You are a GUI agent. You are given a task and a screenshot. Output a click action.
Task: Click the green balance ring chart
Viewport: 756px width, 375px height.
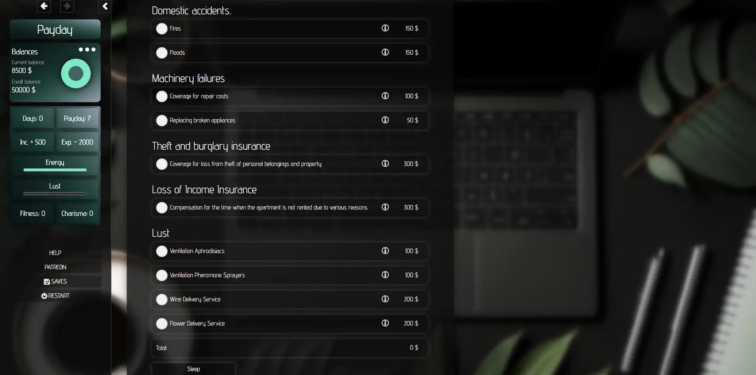pos(76,73)
